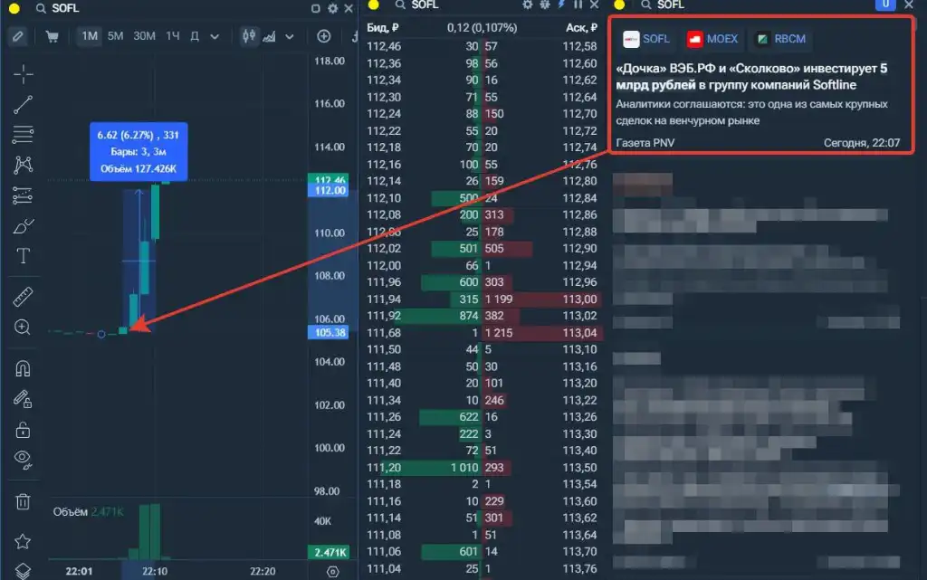Select the trend line drawing tool
This screenshot has height=580, width=927.
[23, 105]
